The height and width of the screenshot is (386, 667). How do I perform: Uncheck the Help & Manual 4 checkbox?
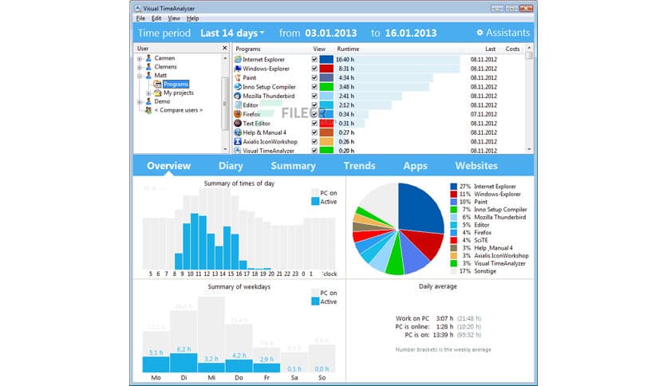pyautogui.click(x=314, y=132)
